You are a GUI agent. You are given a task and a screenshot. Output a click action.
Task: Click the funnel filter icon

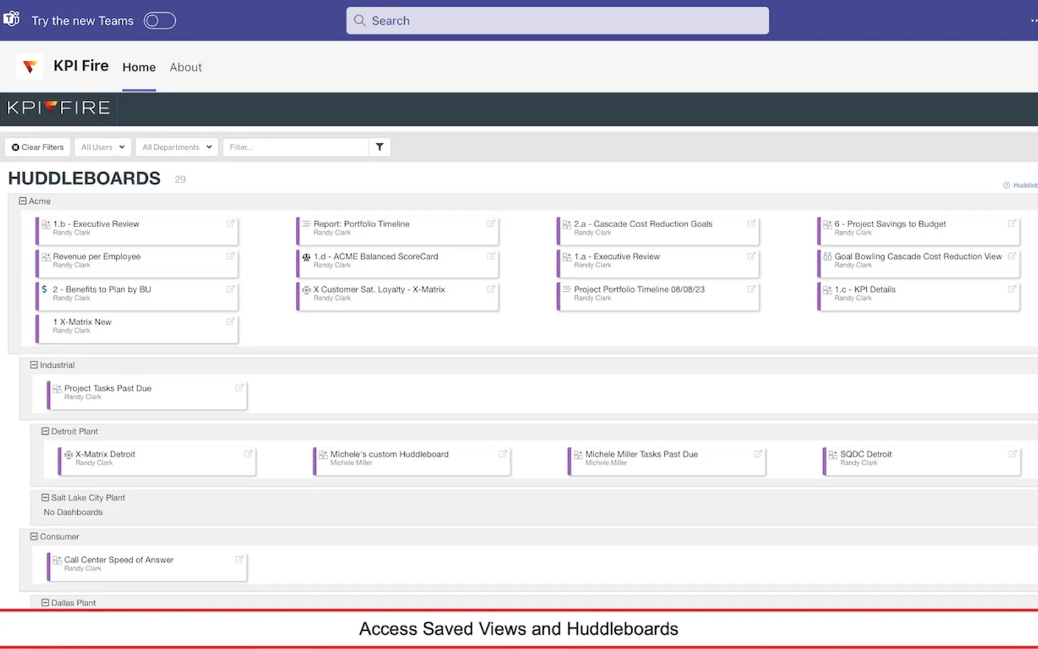(380, 147)
